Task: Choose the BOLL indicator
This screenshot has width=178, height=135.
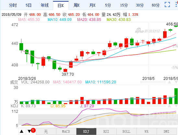Action: [x=126, y=131]
